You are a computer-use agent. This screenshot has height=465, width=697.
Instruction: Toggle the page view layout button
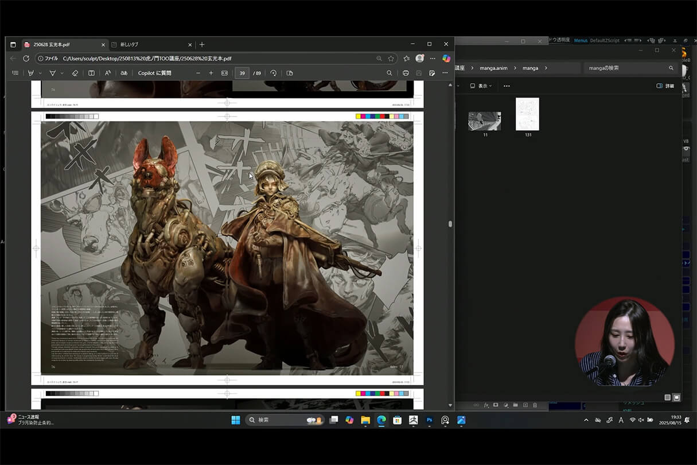pyautogui.click(x=289, y=73)
